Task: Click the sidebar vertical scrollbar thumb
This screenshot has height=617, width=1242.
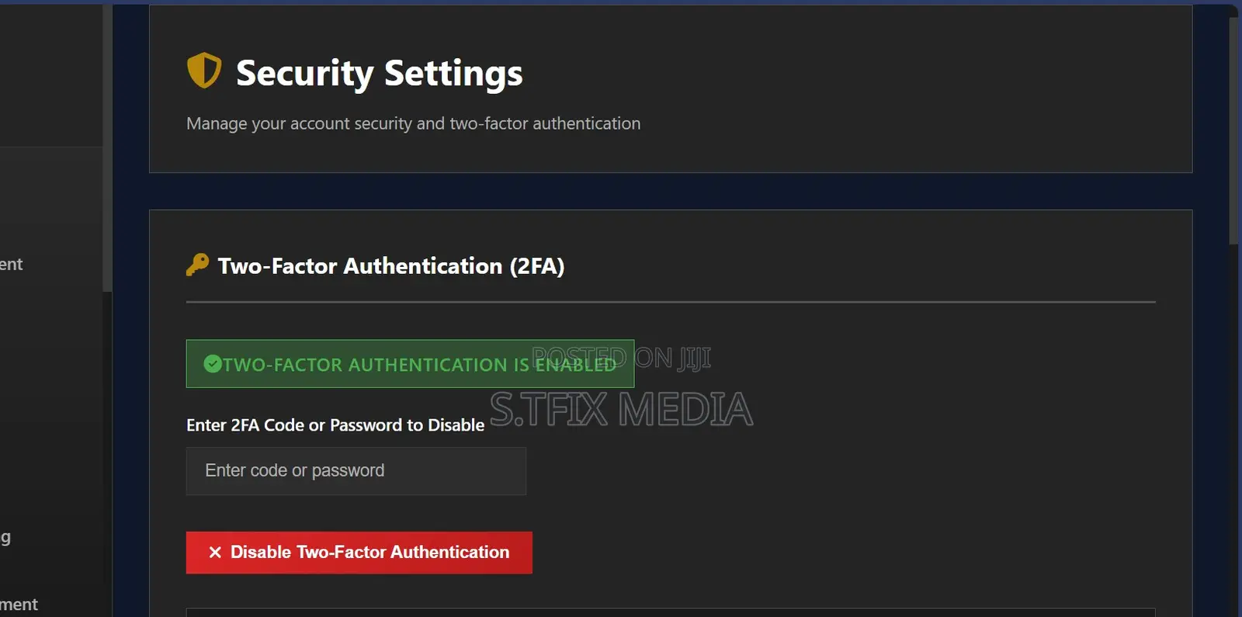Action: pyautogui.click(x=107, y=147)
